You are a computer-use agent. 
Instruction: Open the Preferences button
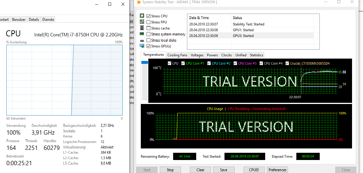278,170
